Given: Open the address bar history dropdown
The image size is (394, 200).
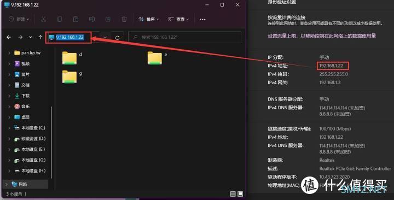Looking at the screenshot, I should coord(105,37).
